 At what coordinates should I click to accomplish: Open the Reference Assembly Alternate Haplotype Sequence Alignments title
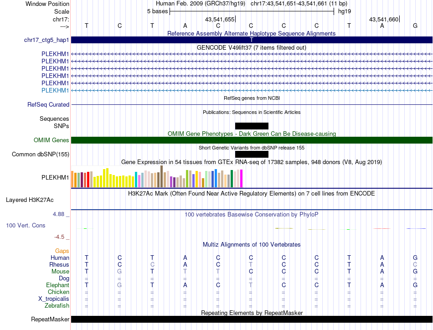[x=251, y=33]
